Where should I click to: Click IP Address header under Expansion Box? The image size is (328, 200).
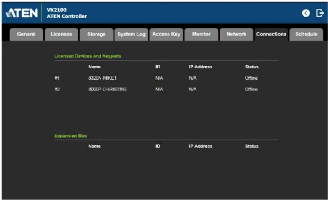pyautogui.click(x=201, y=146)
